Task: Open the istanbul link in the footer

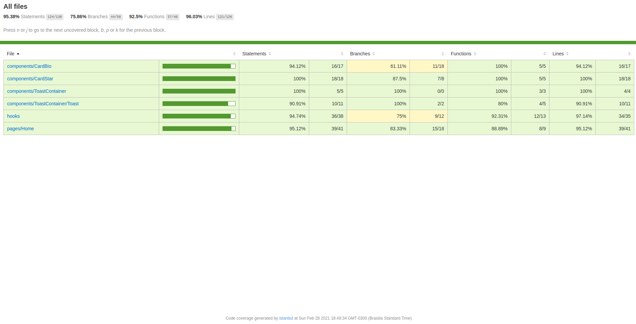Action: tap(286, 318)
